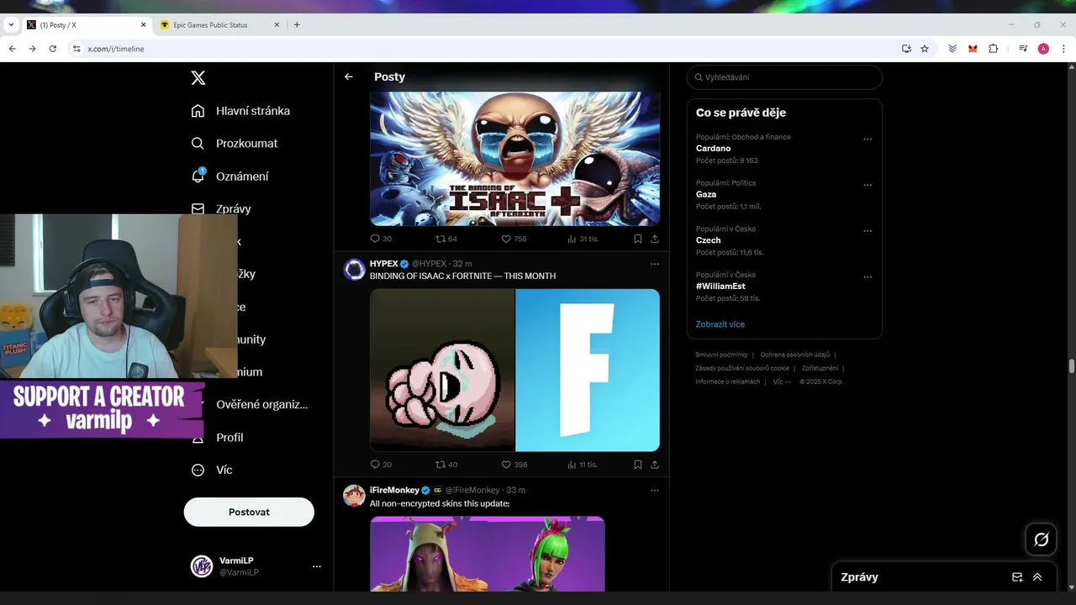Bookmark the HYPEX post
Viewport: 1076px width, 605px height.
tap(638, 465)
